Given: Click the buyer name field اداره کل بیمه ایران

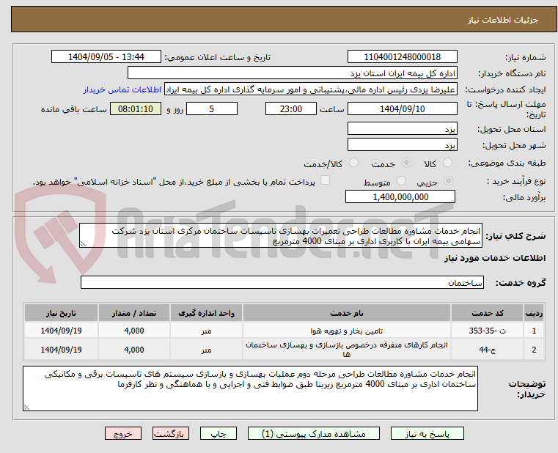Looking at the screenshot, I should tap(293, 73).
